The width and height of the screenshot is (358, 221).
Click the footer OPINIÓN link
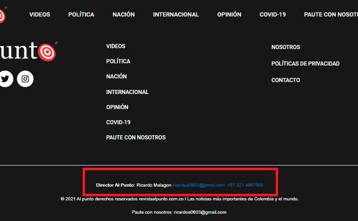(117, 107)
